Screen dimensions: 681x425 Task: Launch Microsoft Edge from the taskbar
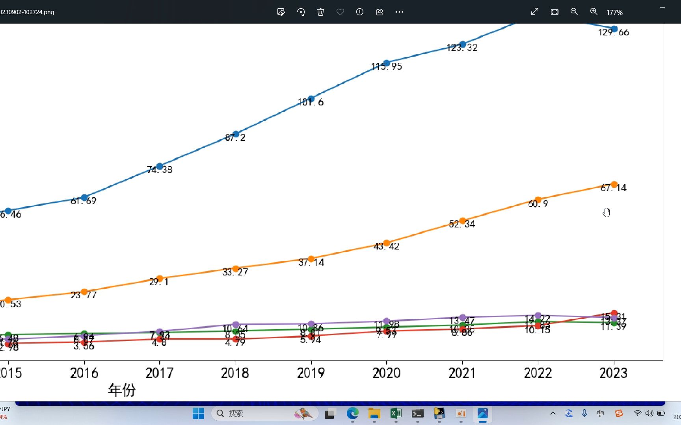click(352, 414)
